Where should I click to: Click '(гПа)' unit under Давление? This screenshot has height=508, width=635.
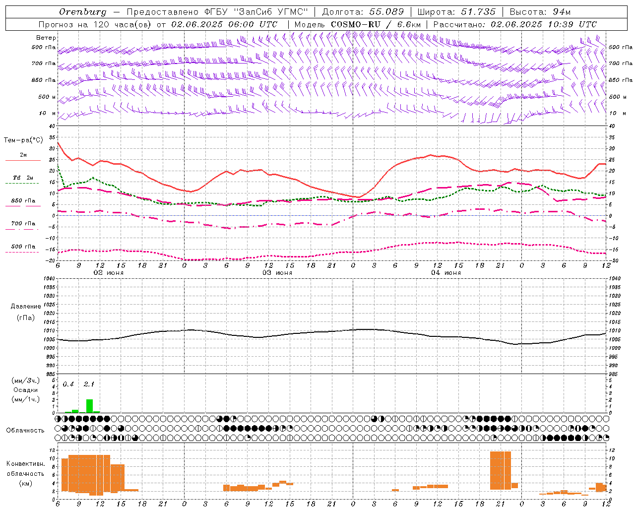click(x=25, y=317)
